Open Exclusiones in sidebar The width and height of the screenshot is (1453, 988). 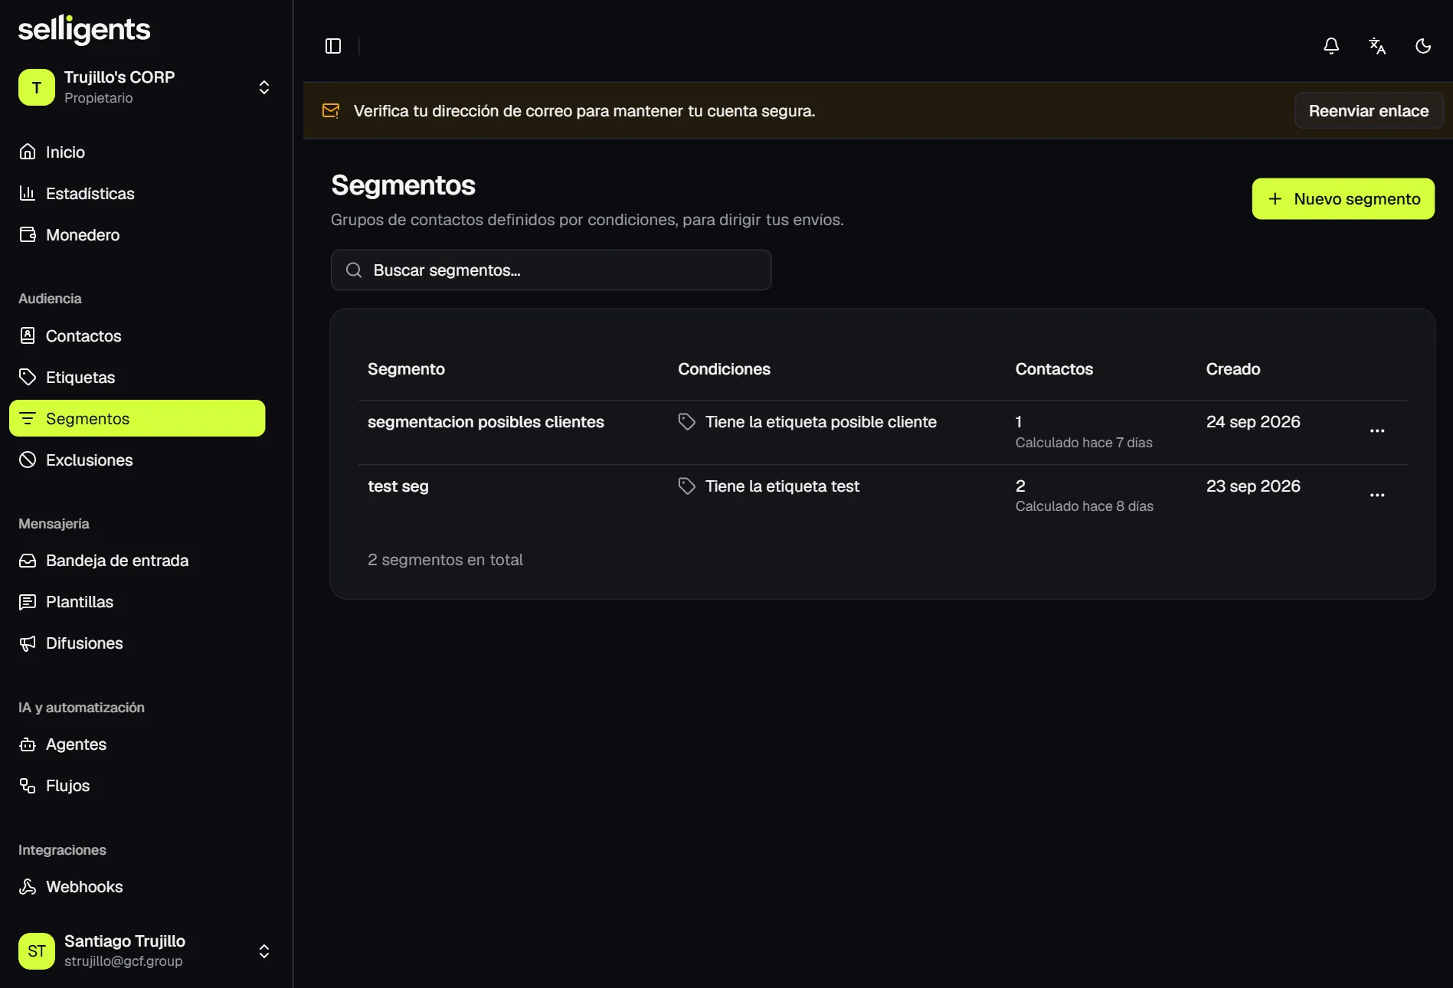tap(137, 460)
